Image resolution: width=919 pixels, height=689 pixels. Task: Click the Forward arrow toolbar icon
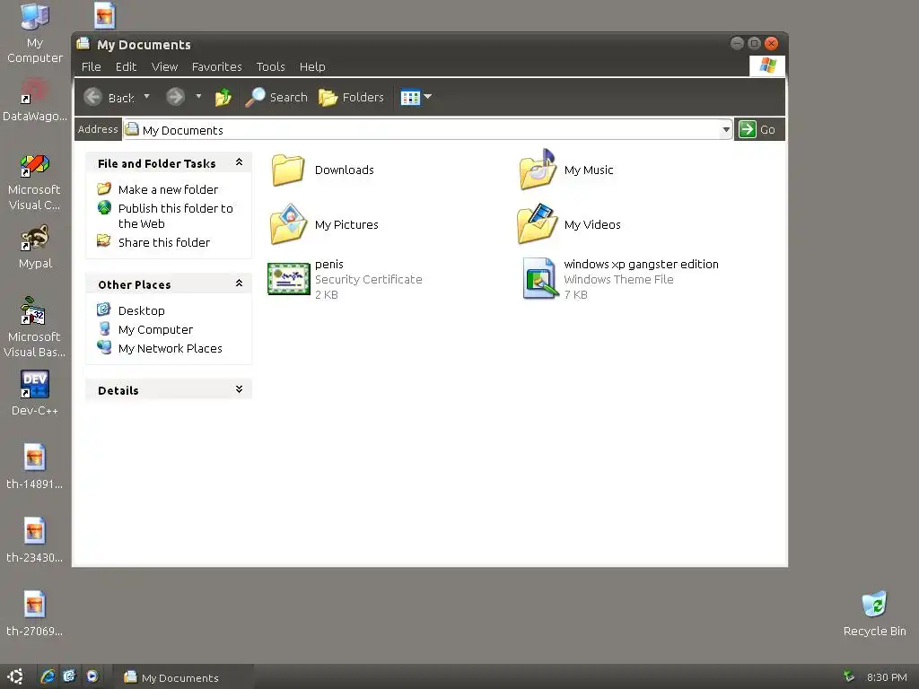175,97
